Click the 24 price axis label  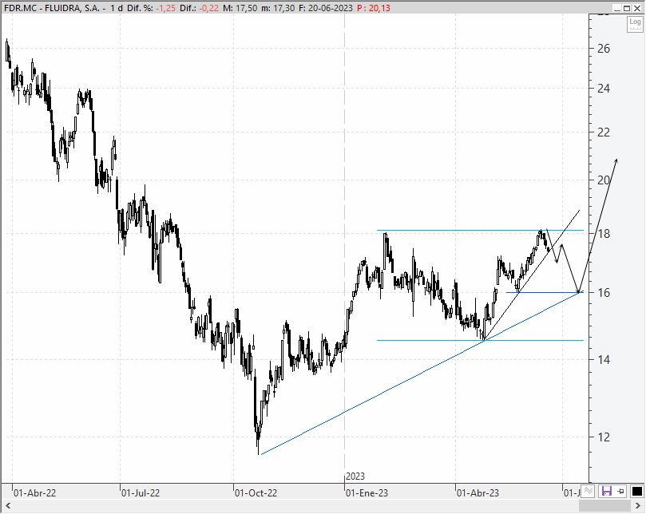604,88
